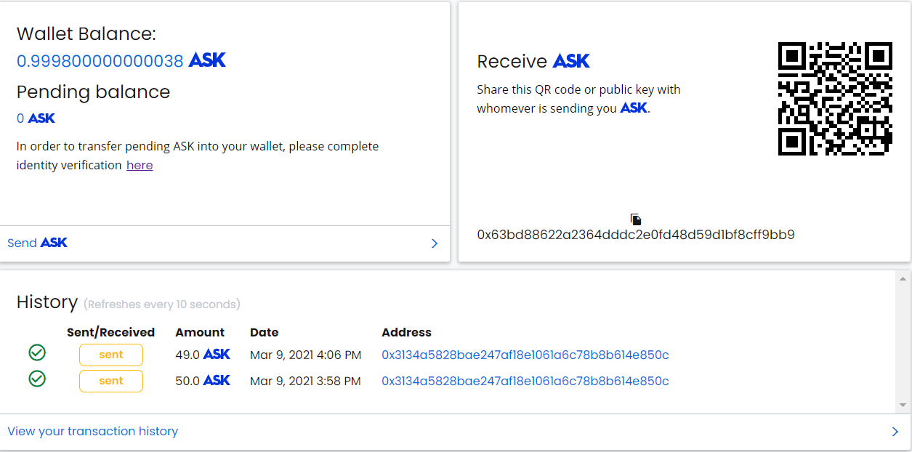Open address link on 4:06 PM transaction

(x=525, y=355)
